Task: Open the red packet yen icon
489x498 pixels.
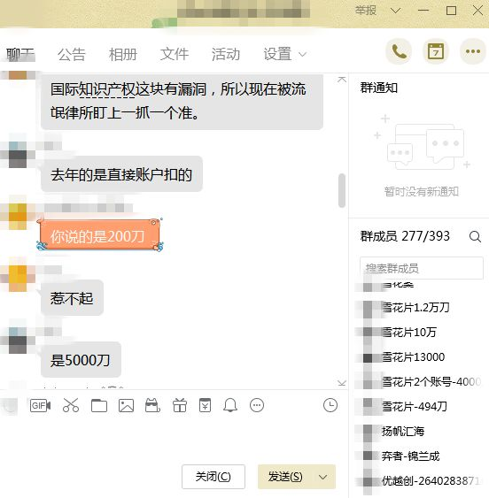Action: tap(205, 405)
